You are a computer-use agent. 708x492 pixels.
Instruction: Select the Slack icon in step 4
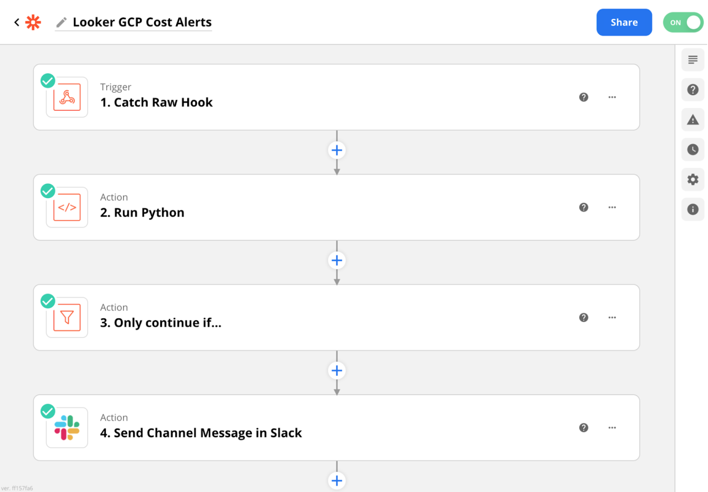pyautogui.click(x=67, y=427)
